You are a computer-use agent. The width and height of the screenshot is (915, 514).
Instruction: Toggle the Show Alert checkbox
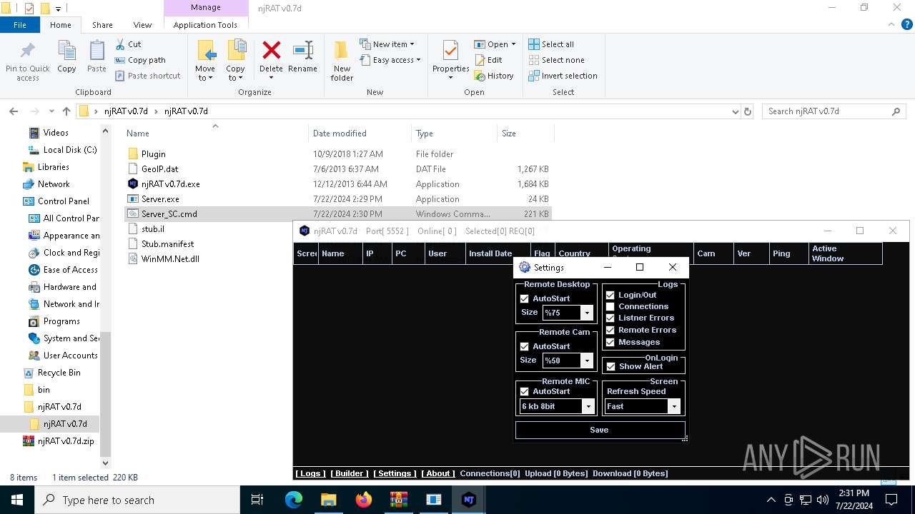point(610,367)
